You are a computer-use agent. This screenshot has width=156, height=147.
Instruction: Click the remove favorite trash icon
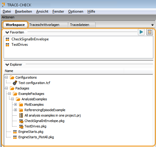(150, 32)
